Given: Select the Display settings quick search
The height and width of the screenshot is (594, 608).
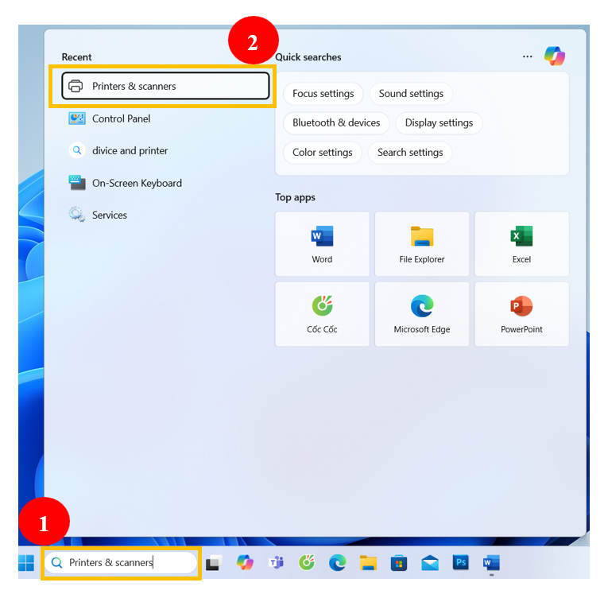Looking at the screenshot, I should tap(439, 122).
